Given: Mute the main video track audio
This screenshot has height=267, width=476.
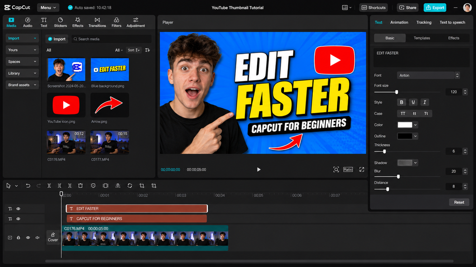Looking at the screenshot, I should (x=37, y=238).
